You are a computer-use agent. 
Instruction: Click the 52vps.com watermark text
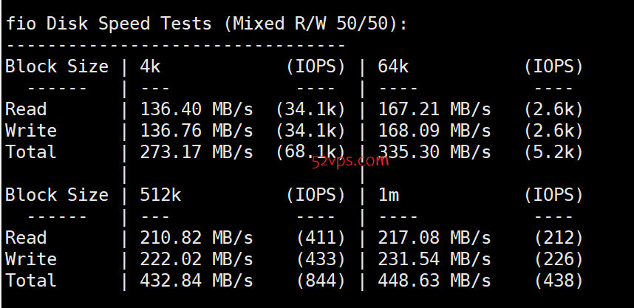tap(350, 161)
